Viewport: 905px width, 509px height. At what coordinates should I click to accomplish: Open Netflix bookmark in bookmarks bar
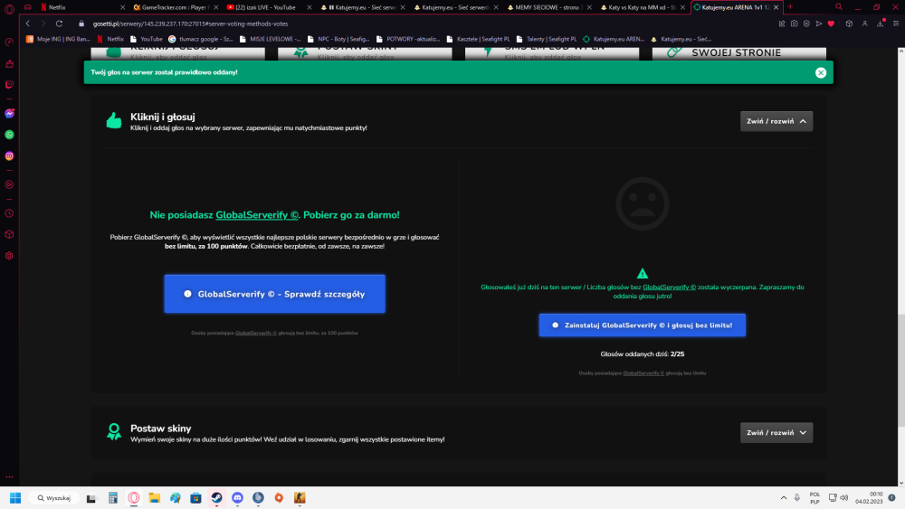click(x=110, y=39)
